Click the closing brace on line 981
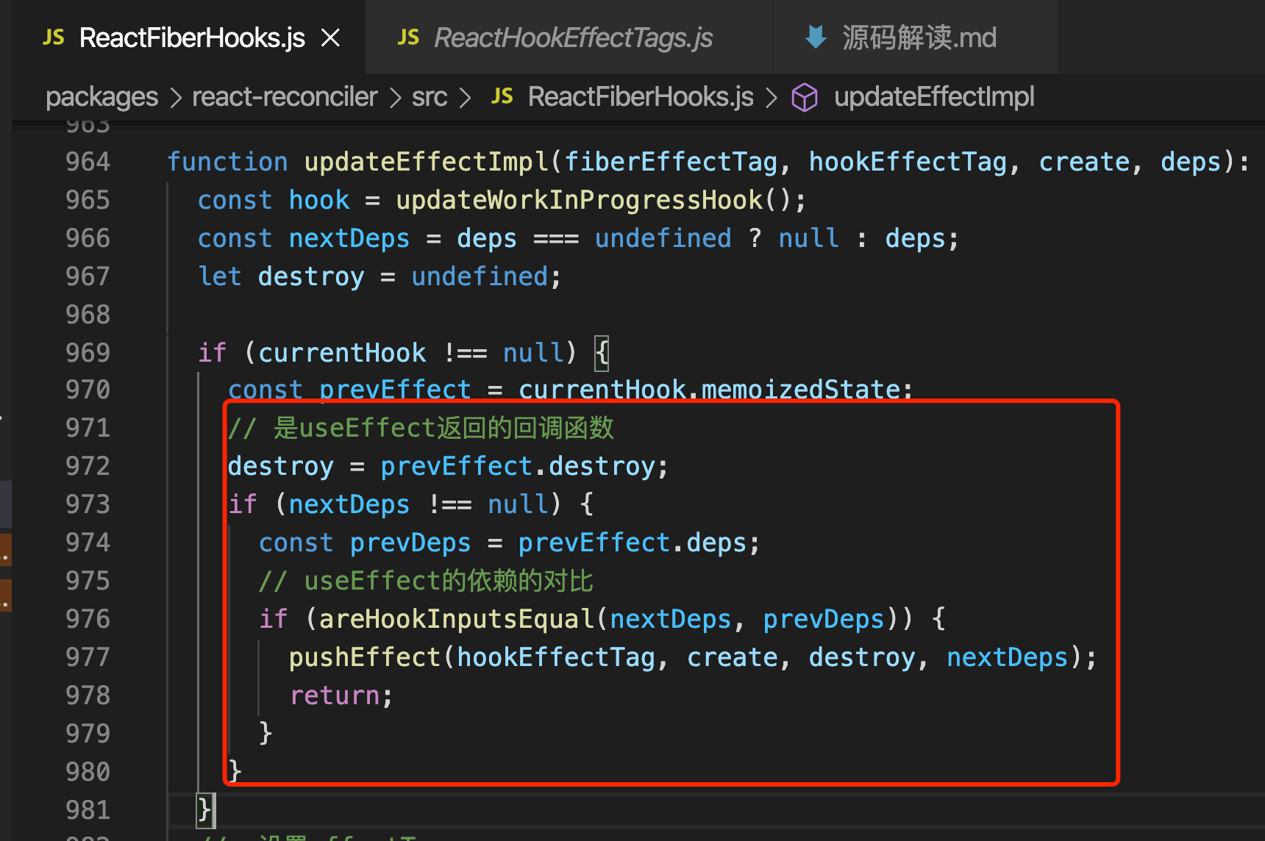1265x841 pixels. coord(204,810)
